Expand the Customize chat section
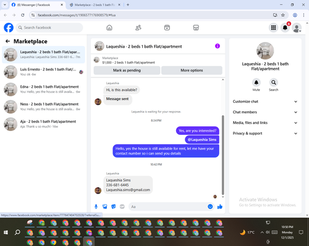 [x=265, y=101]
